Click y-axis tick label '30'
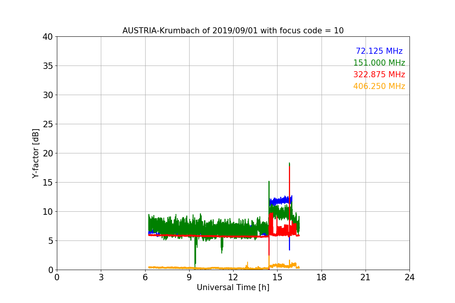Viewport: 455px width, 303px height. click(48, 95)
